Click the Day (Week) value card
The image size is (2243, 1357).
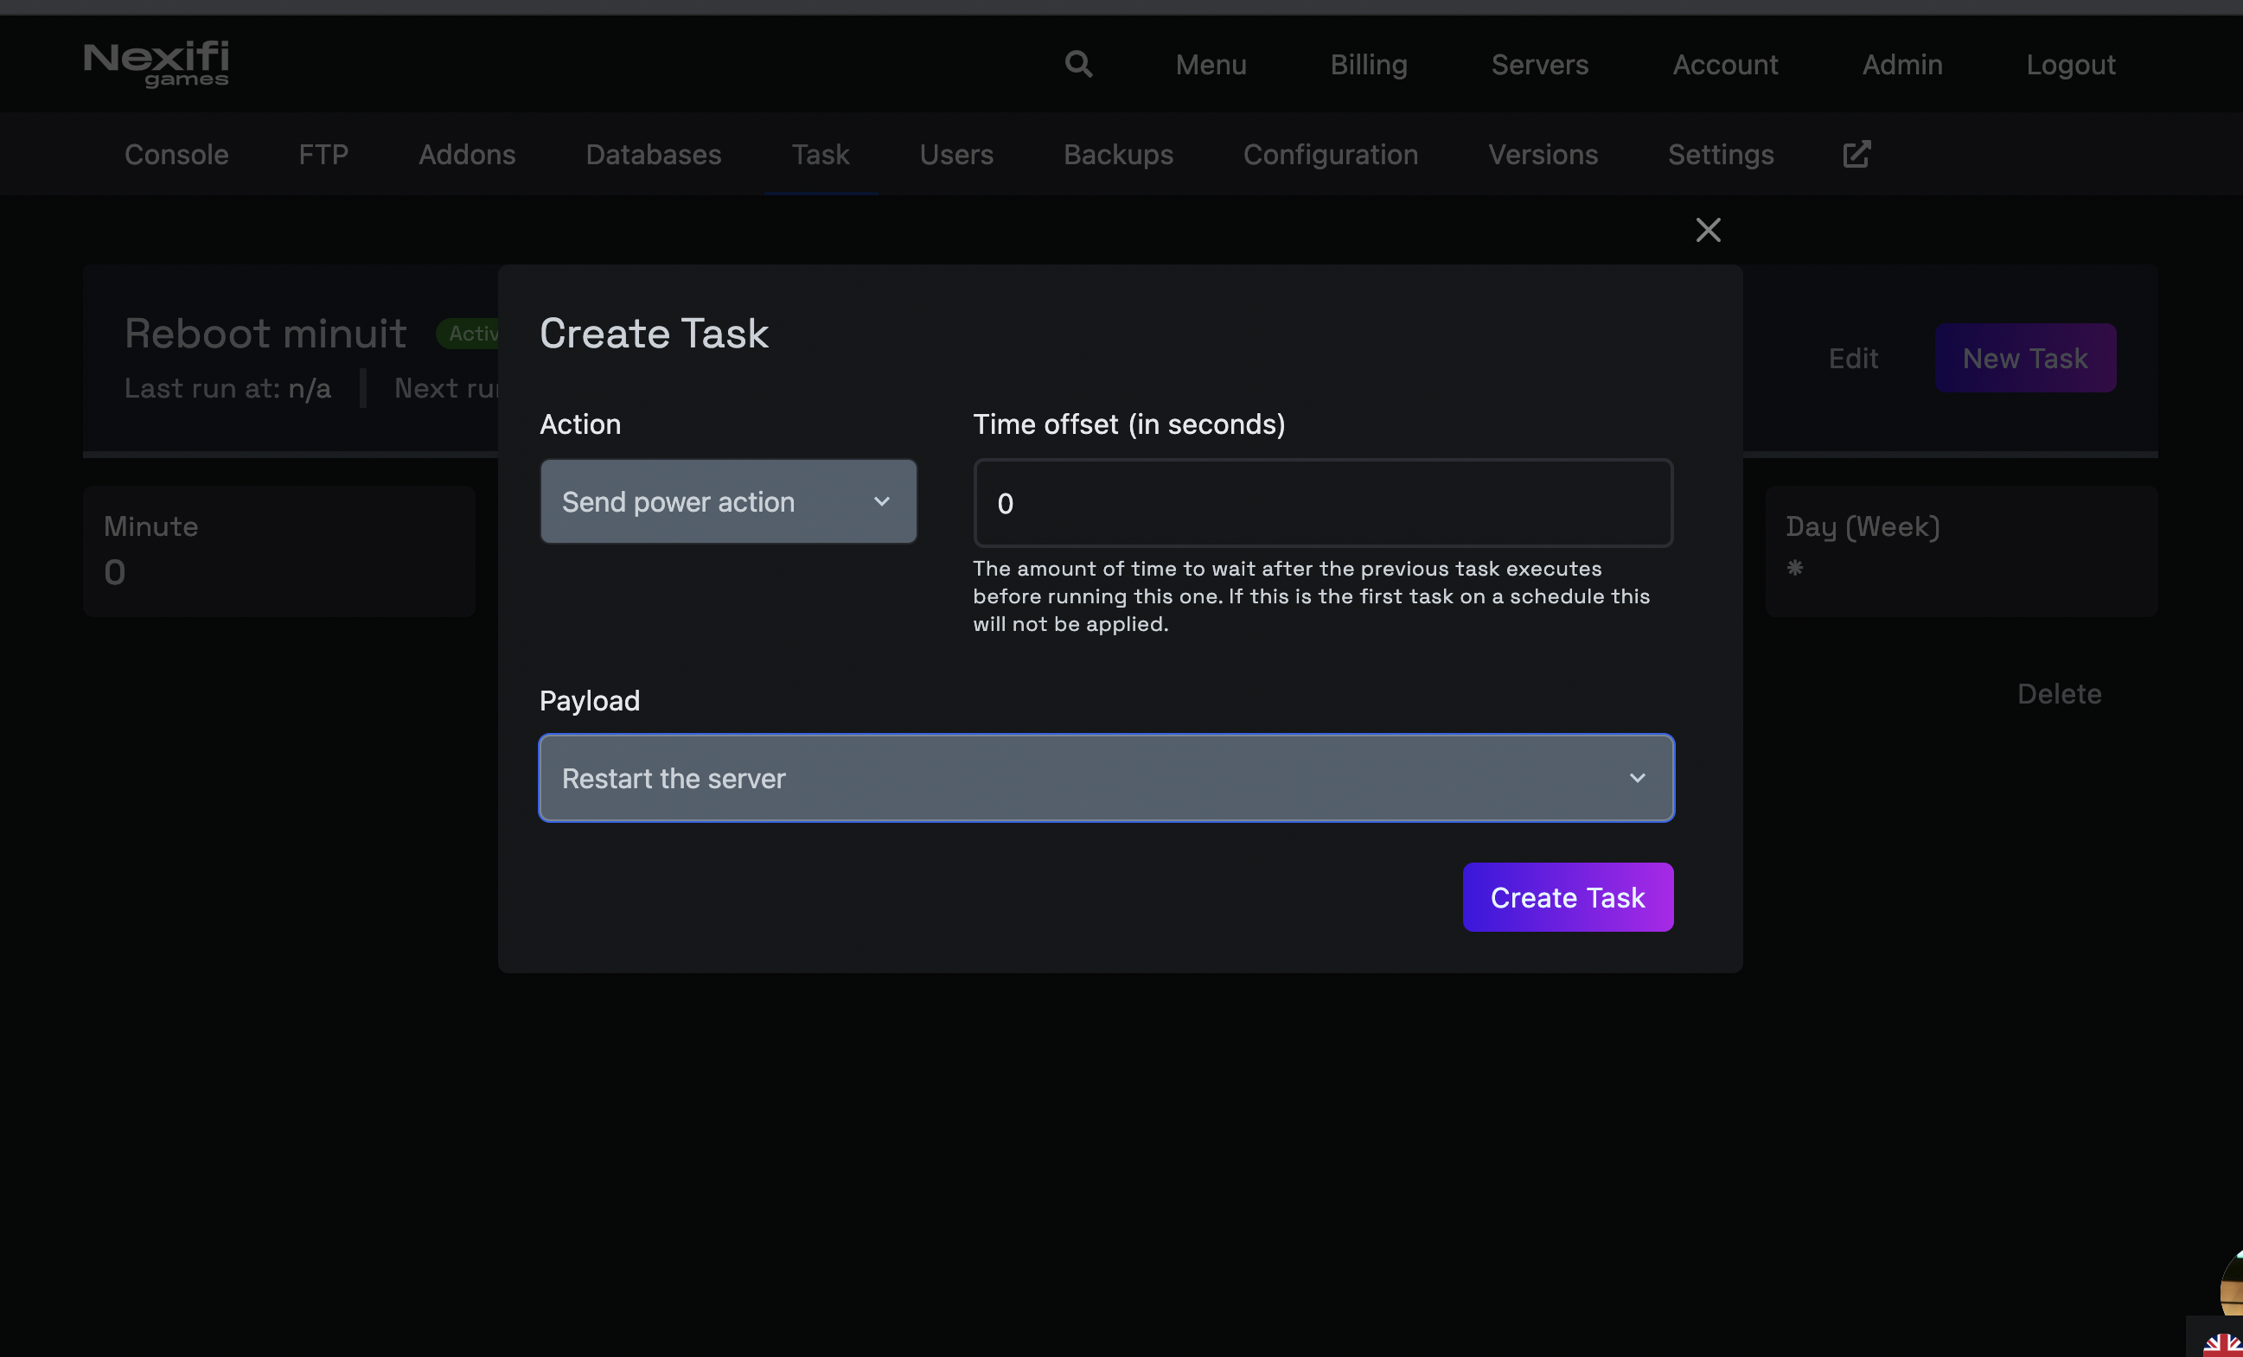click(x=1961, y=551)
